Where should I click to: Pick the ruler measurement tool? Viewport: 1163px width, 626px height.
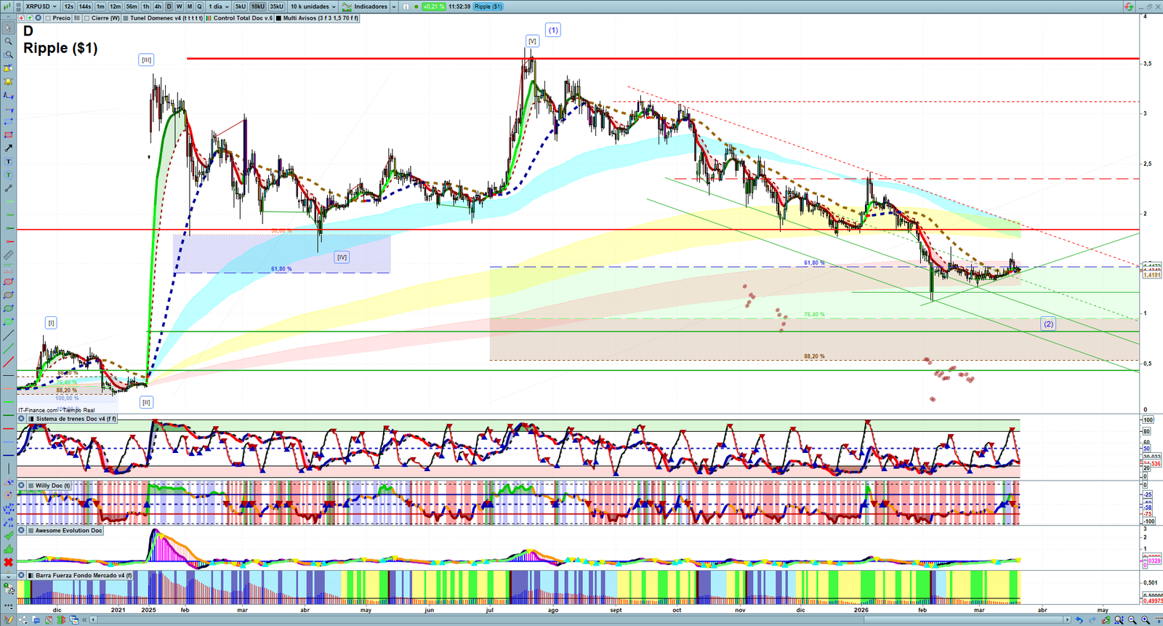click(8, 255)
